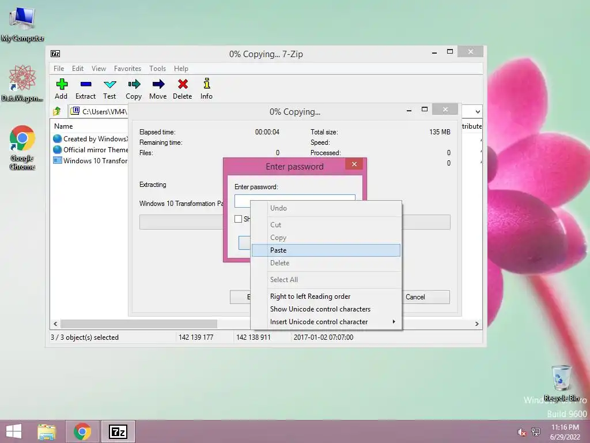The image size is (590, 443).
Task: Open File Explorer from taskbar
Action: (47, 431)
